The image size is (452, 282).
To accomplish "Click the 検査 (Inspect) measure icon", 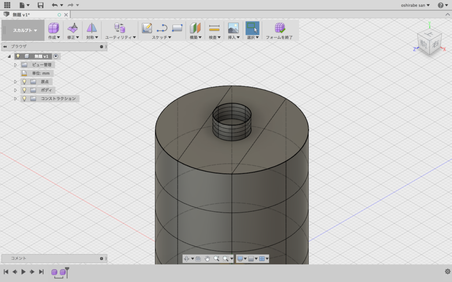I will 214,28.
